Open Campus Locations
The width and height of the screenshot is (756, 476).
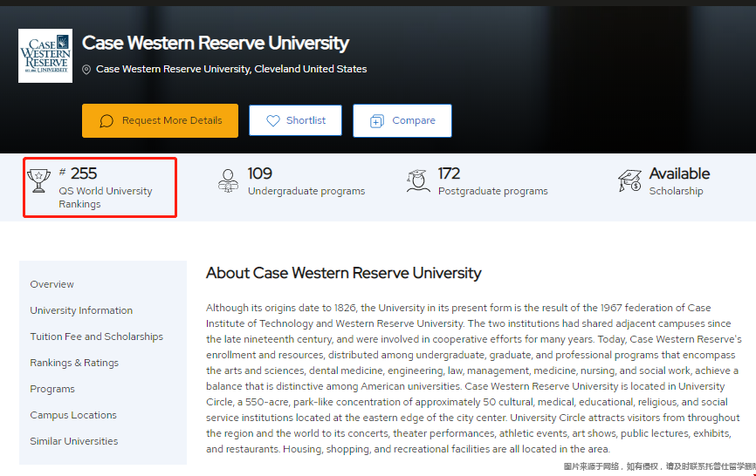click(73, 415)
